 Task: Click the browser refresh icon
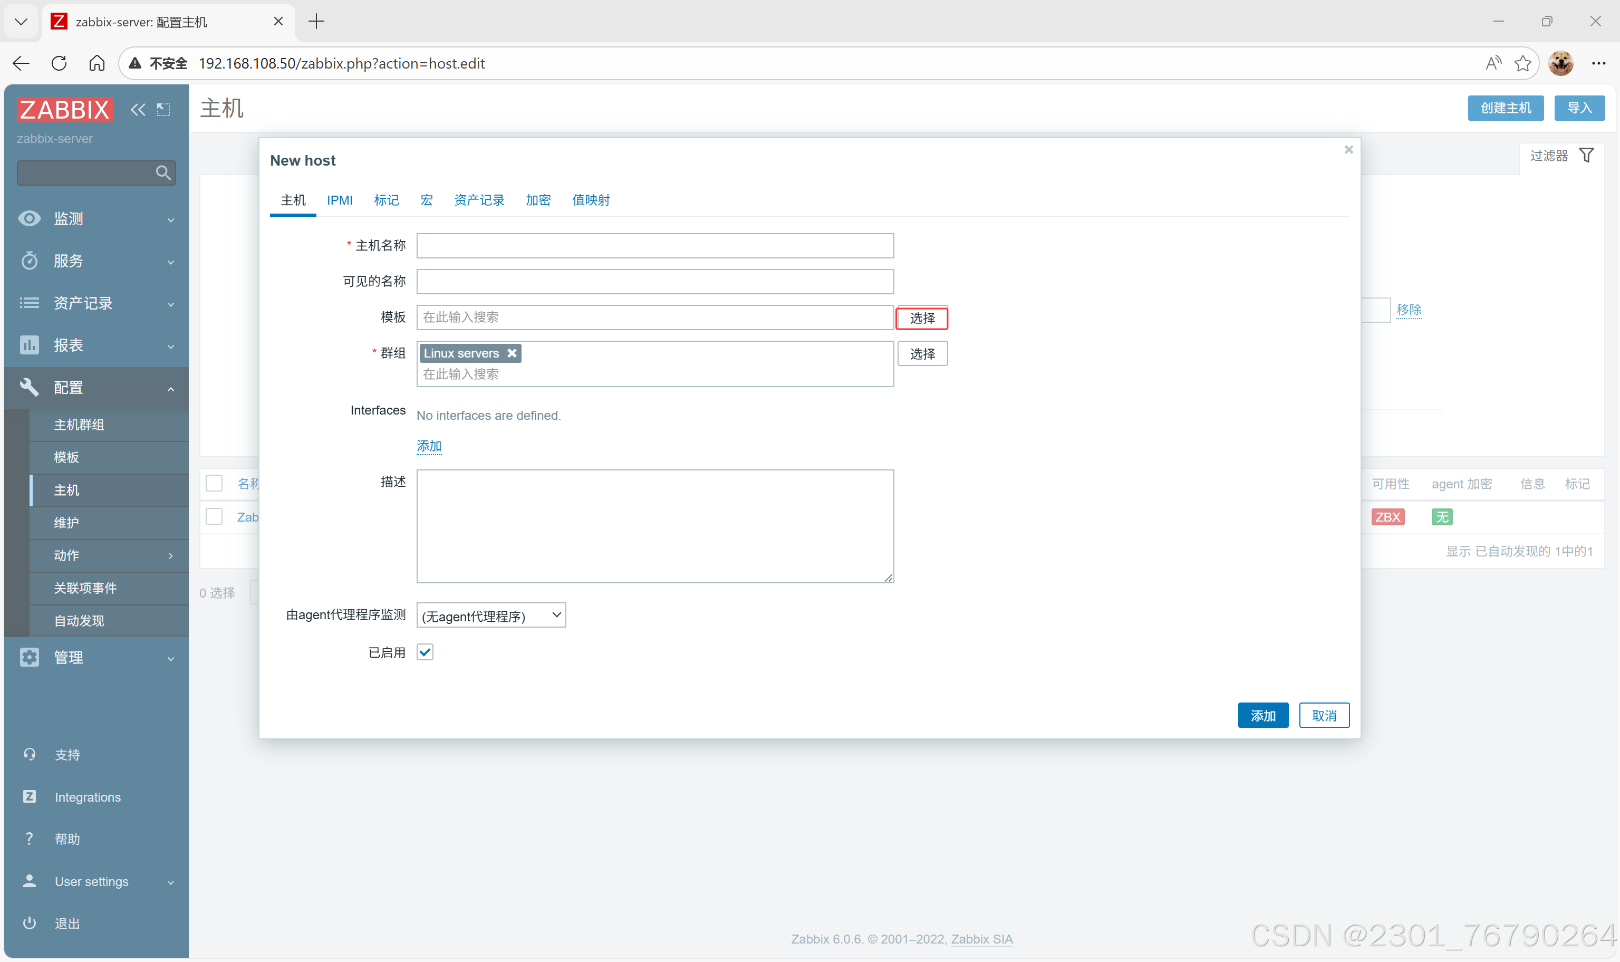pyautogui.click(x=59, y=63)
